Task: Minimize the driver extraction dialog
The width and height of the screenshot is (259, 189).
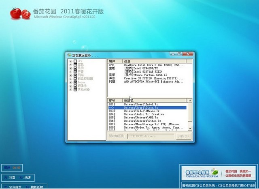Action: [x=173, y=54]
